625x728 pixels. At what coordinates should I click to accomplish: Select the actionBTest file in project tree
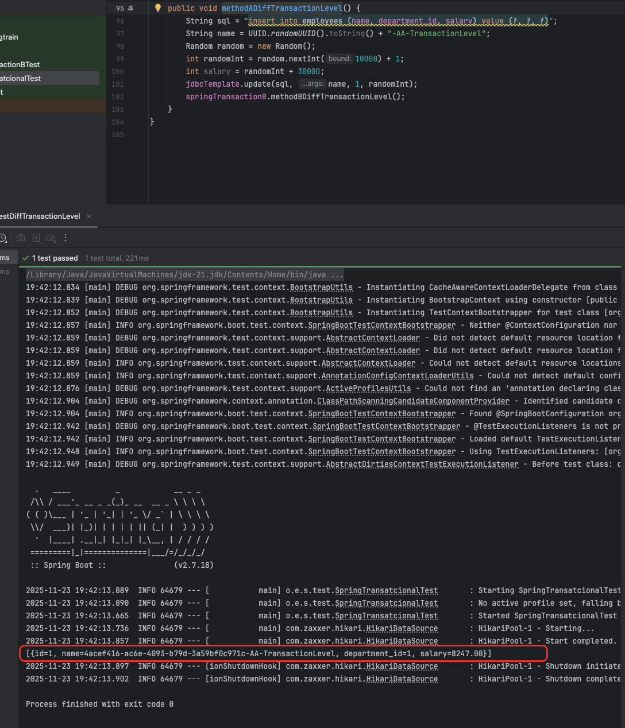tap(20, 64)
